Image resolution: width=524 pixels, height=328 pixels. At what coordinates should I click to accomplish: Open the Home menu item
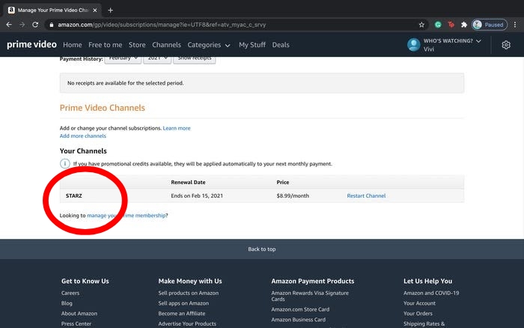[x=72, y=45]
